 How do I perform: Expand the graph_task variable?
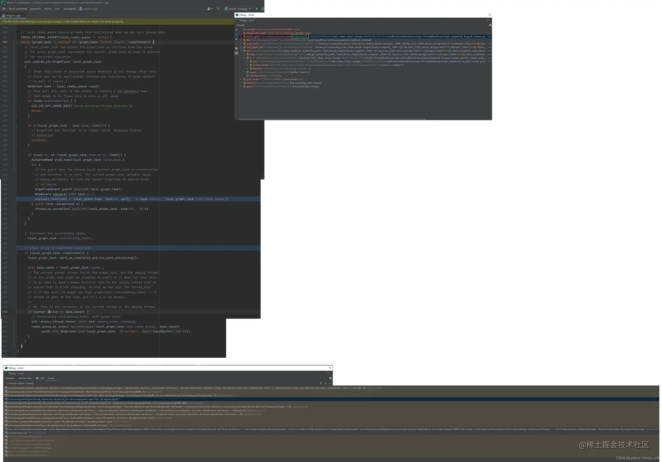[240, 44]
